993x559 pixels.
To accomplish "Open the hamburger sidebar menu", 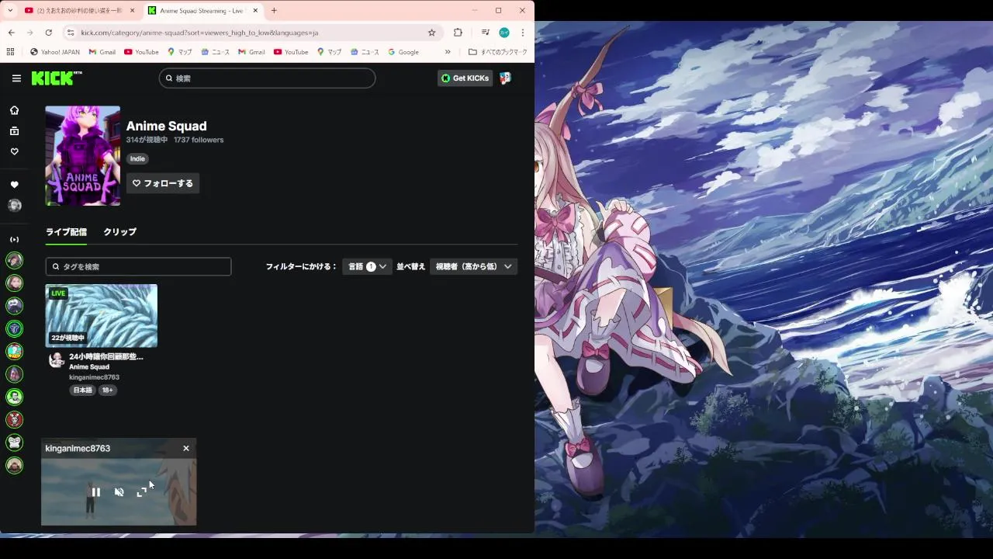I will (16, 78).
